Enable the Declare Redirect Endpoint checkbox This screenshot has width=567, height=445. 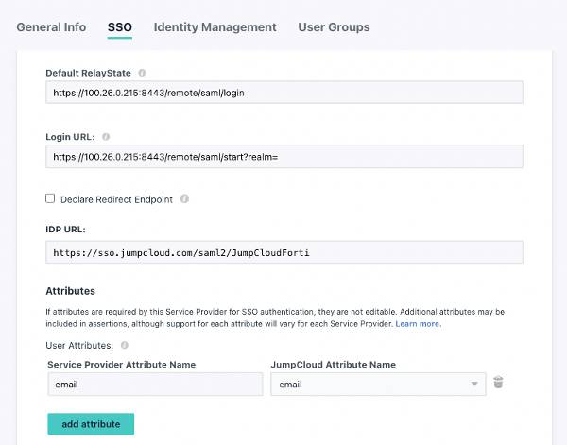point(51,199)
